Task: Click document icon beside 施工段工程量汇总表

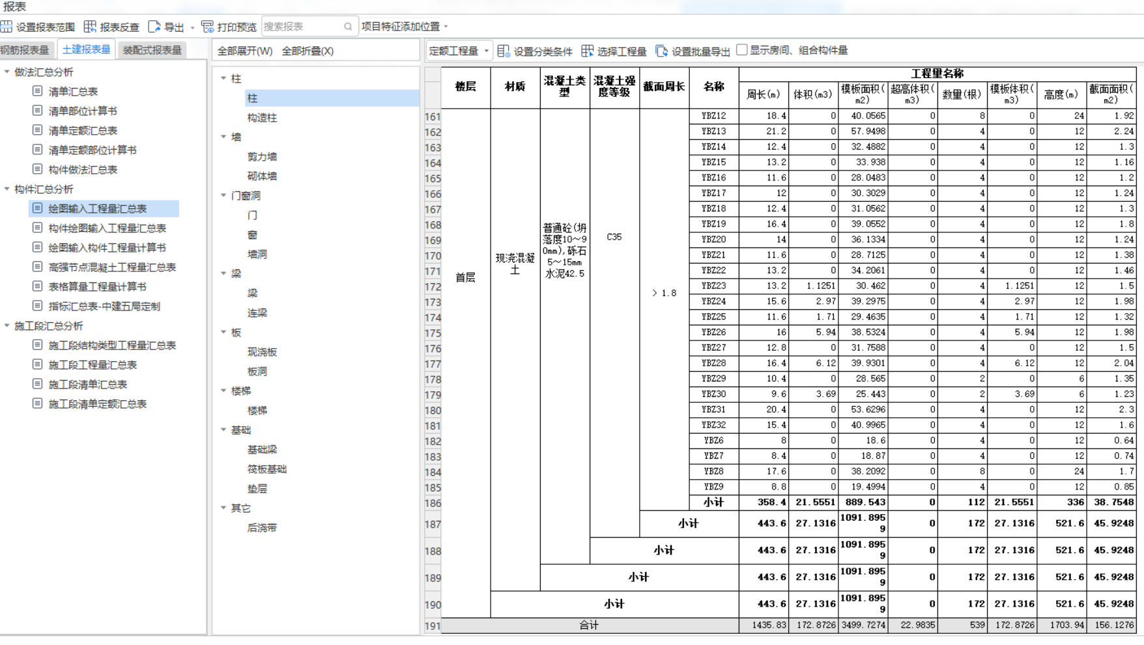Action: (x=37, y=364)
